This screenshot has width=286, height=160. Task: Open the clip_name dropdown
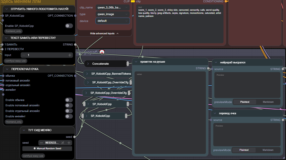[x=113, y=7]
